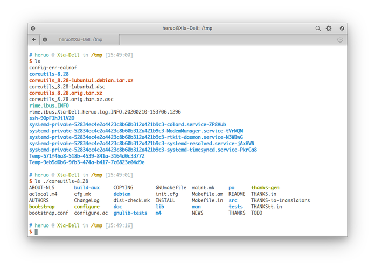
Task: Click the THANKS-to-translators file name
Action: pyautogui.click(x=280, y=200)
